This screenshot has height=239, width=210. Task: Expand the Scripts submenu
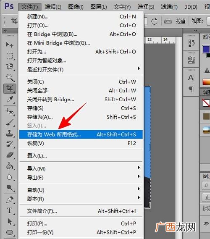139,197
